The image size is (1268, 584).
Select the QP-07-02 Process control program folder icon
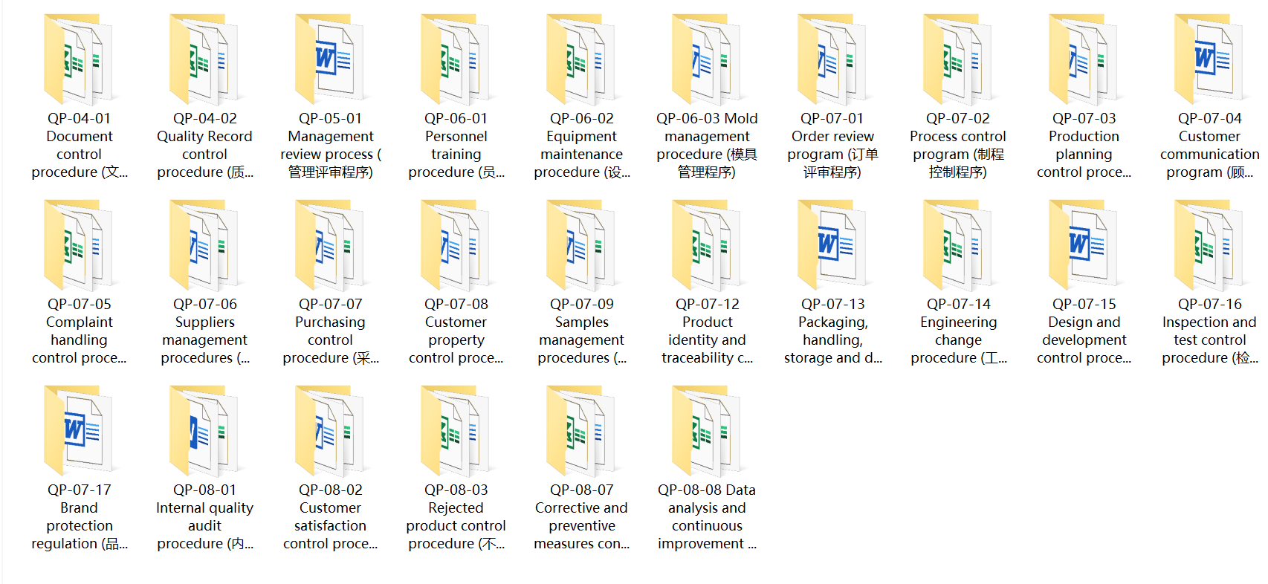pyautogui.click(x=958, y=59)
